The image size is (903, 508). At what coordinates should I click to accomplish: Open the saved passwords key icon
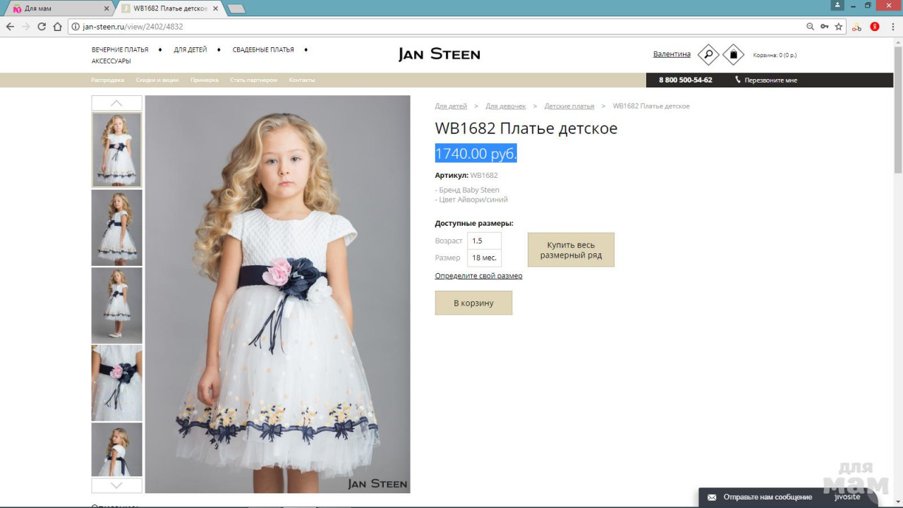point(824,27)
